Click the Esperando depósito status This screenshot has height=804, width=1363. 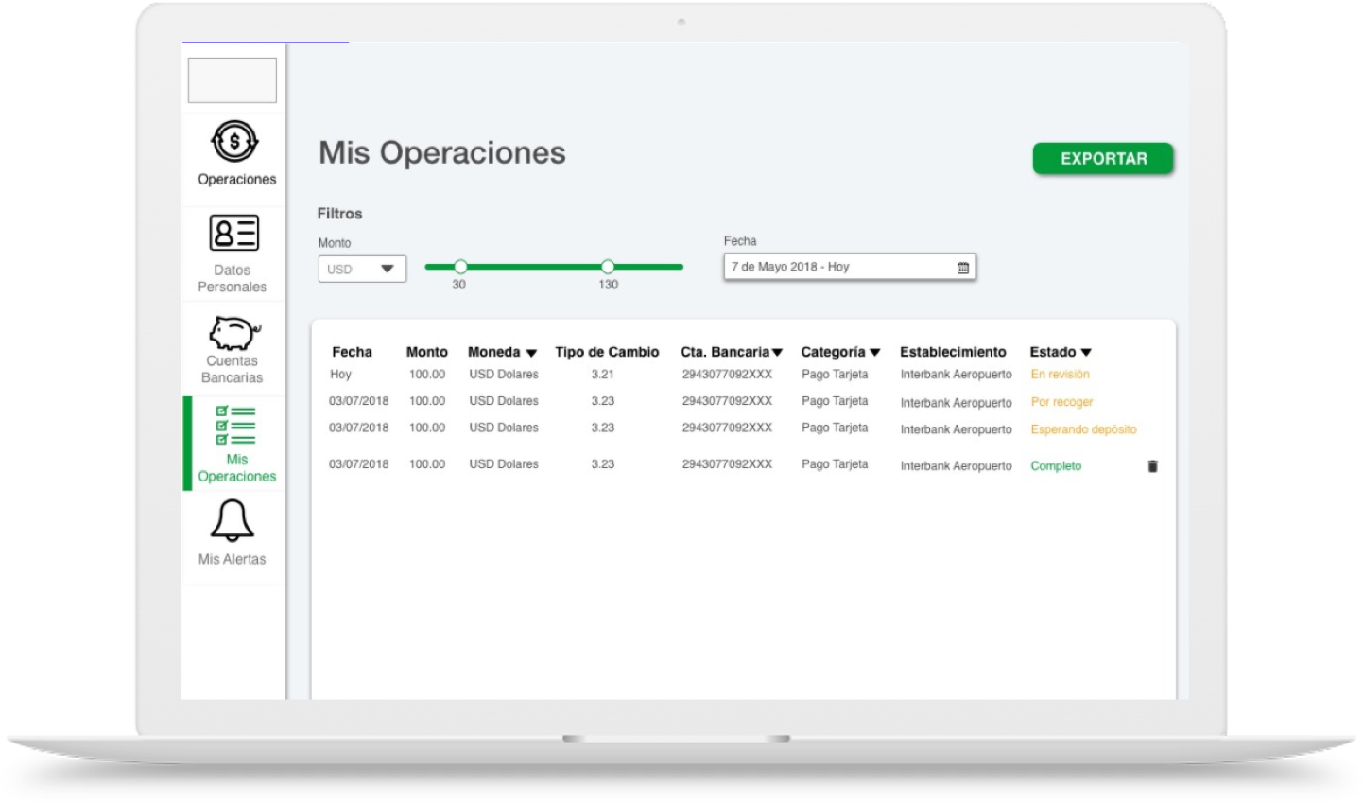1083,429
